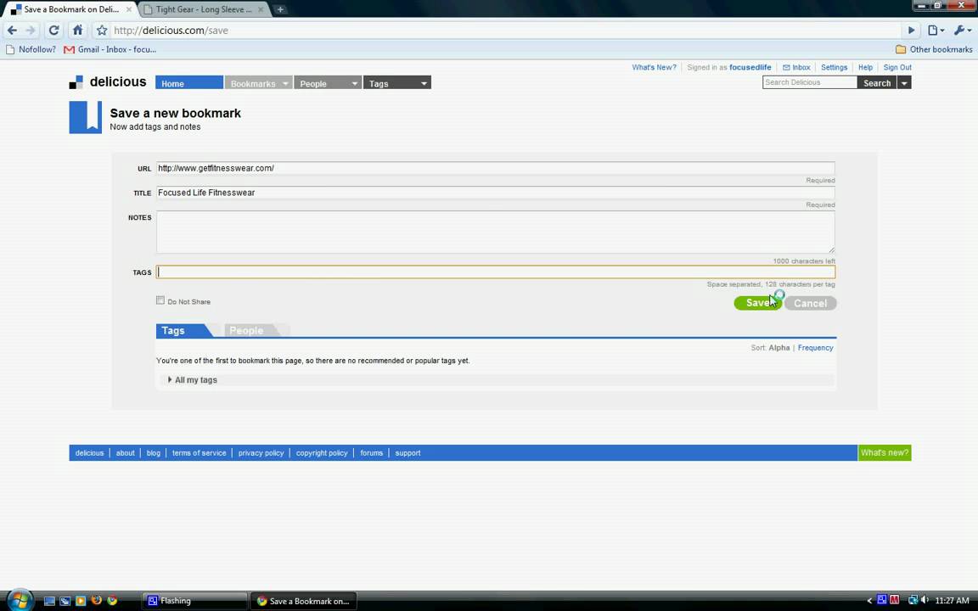The width and height of the screenshot is (978, 611).
Task: Open footer privacy policy link
Action: (x=261, y=453)
